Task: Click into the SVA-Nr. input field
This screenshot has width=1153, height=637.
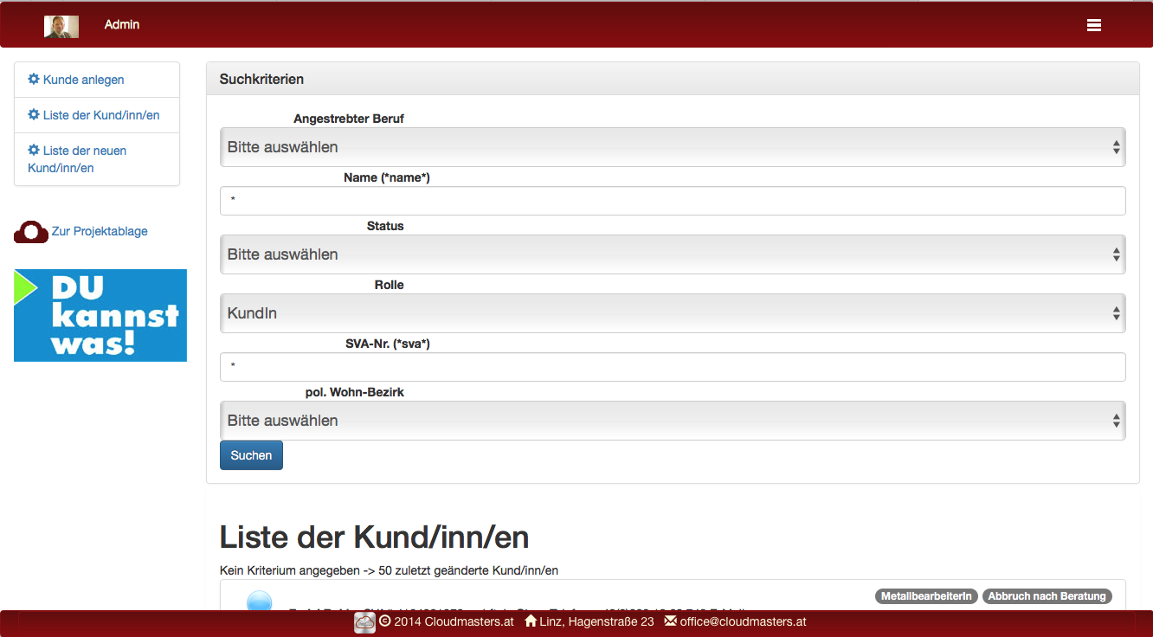Action: [672, 367]
